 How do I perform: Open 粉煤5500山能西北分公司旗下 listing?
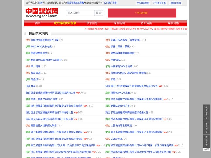coord(46,60)
